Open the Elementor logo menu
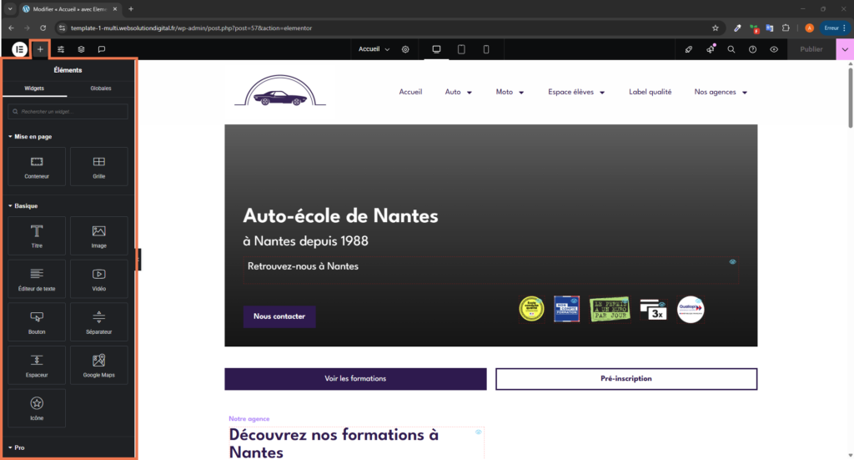854x460 pixels. coord(18,49)
